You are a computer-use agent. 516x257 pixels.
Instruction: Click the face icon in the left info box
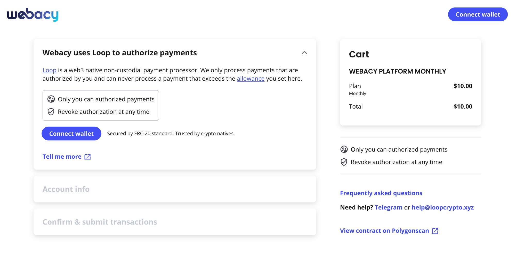click(x=51, y=99)
